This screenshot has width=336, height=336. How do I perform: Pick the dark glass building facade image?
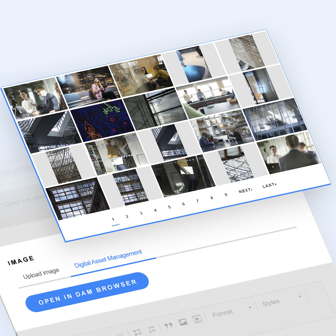click(155, 109)
